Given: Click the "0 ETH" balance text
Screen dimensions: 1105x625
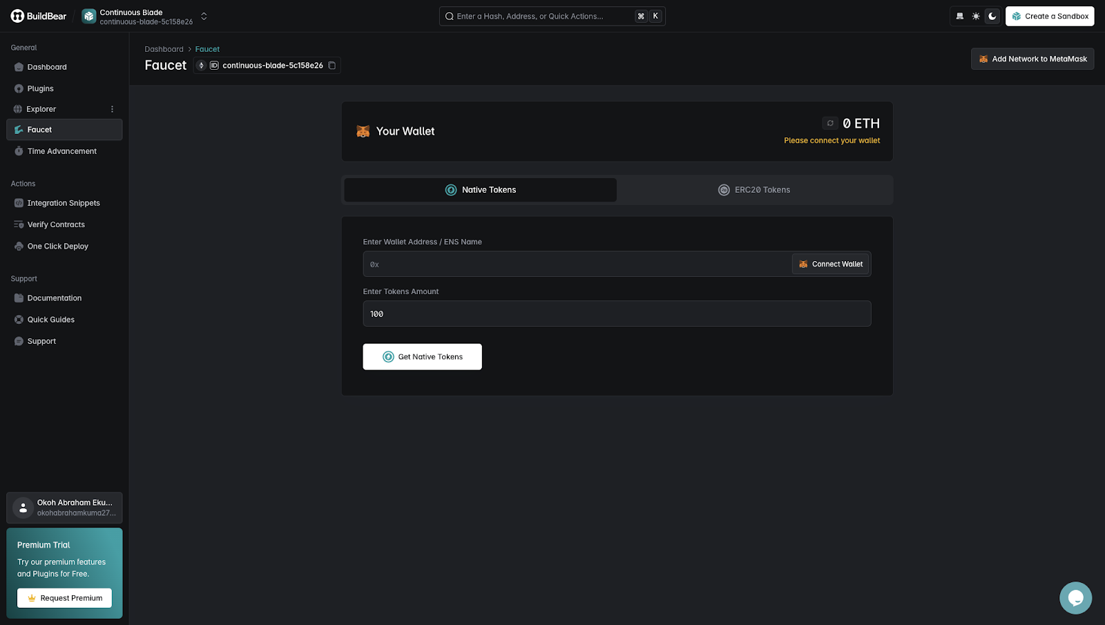Looking at the screenshot, I should click(x=861, y=123).
